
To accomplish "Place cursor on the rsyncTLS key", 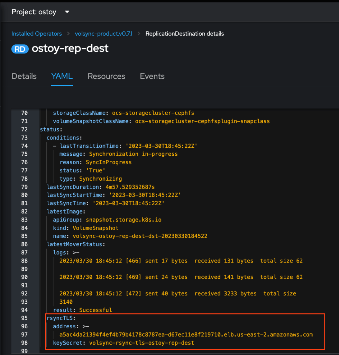I will click(60, 318).
